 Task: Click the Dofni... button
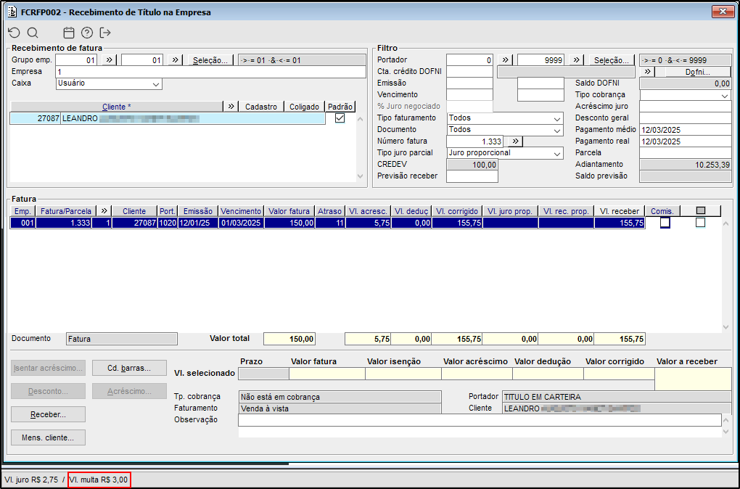point(697,72)
